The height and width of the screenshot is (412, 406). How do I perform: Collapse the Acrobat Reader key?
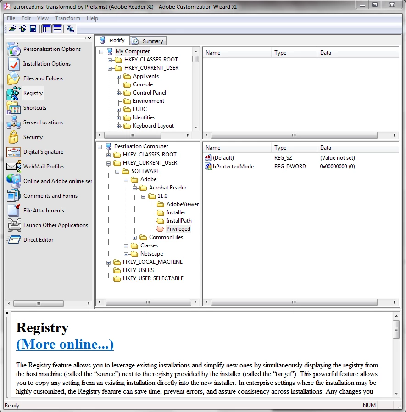(134, 188)
